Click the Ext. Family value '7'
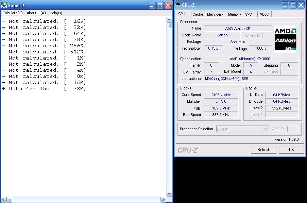 coord(211,72)
